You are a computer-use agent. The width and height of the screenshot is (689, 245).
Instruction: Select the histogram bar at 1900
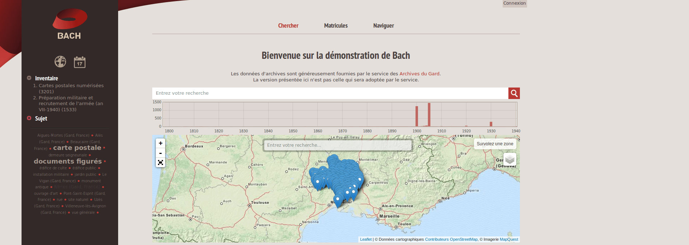coord(417,116)
